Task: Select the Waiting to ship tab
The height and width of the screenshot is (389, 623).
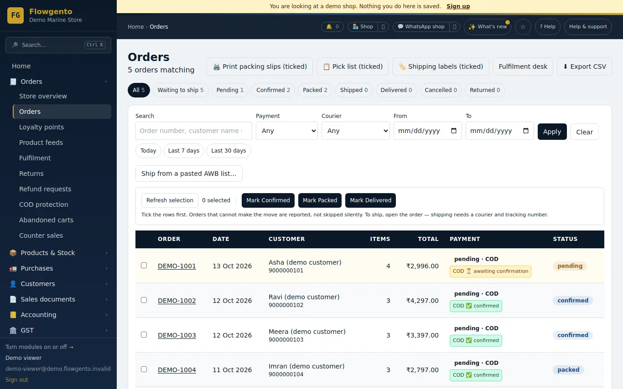Action: click(181, 90)
